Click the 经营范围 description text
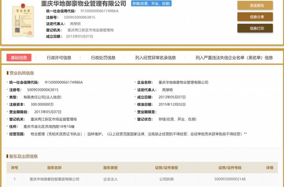 (138, 134)
